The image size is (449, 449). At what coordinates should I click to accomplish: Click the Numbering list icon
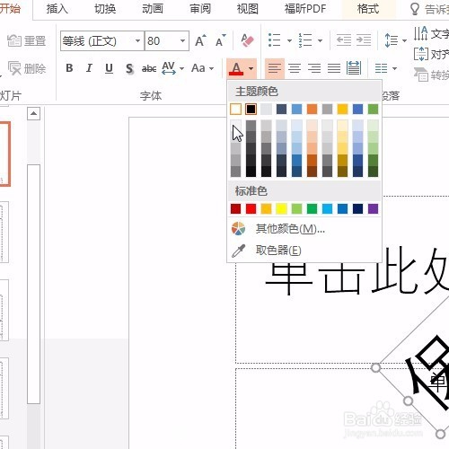click(305, 40)
